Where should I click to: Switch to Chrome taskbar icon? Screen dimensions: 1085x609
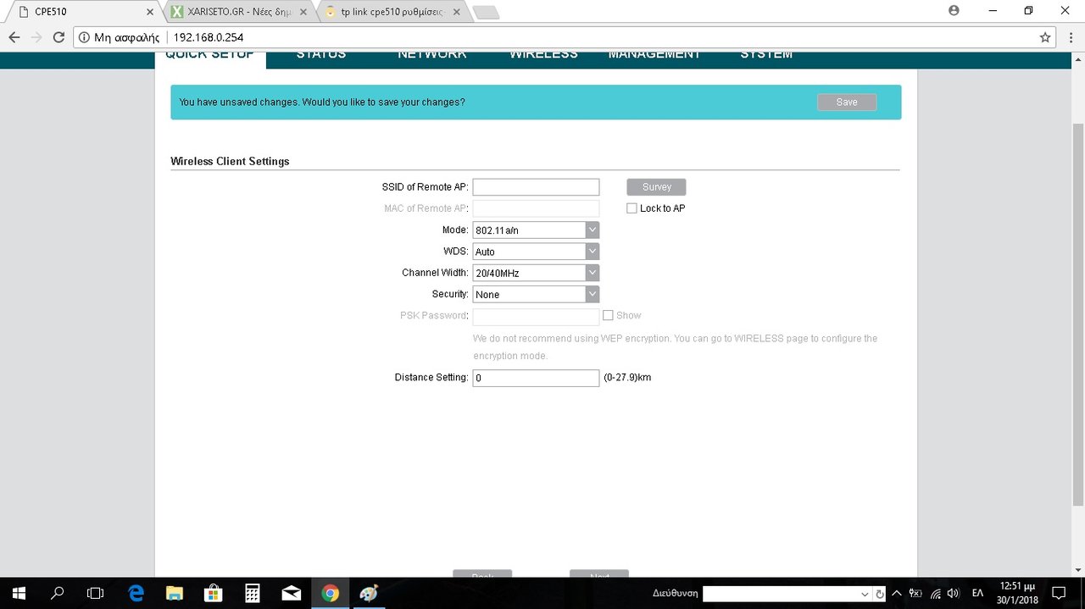coord(331,593)
